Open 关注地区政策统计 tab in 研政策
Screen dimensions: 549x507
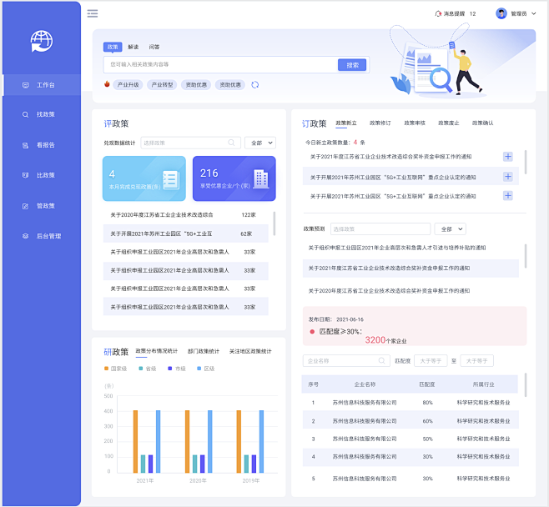coord(250,351)
